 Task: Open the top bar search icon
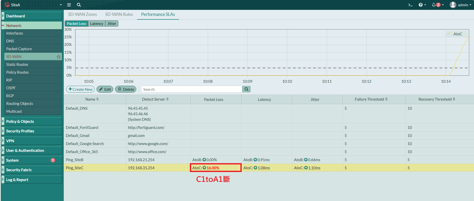(79, 5)
